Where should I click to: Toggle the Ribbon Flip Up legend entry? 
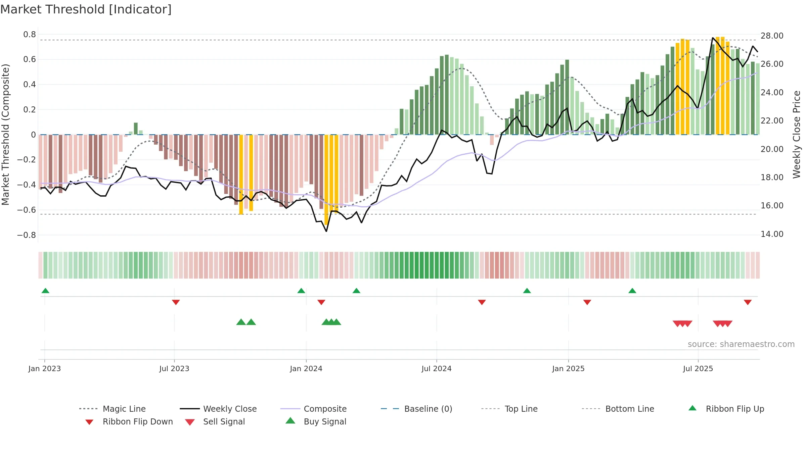(726, 409)
